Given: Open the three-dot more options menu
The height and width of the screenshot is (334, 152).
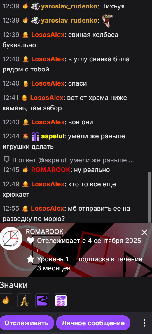Looking at the screenshot, I should [144, 323].
